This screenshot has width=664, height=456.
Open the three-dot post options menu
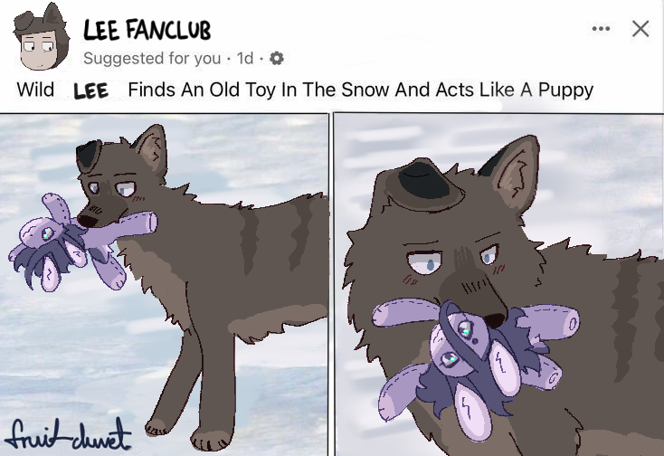[601, 29]
